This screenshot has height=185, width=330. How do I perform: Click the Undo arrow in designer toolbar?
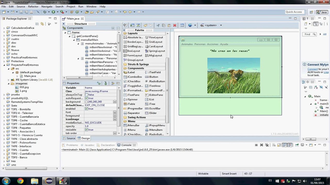click(x=145, y=25)
